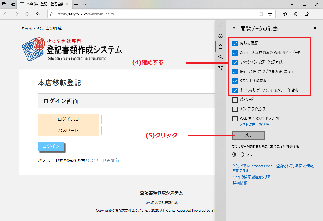323x221 pixels.
Task: Go back using double chevron beside 閲覧データの消去
Action: click(x=234, y=28)
